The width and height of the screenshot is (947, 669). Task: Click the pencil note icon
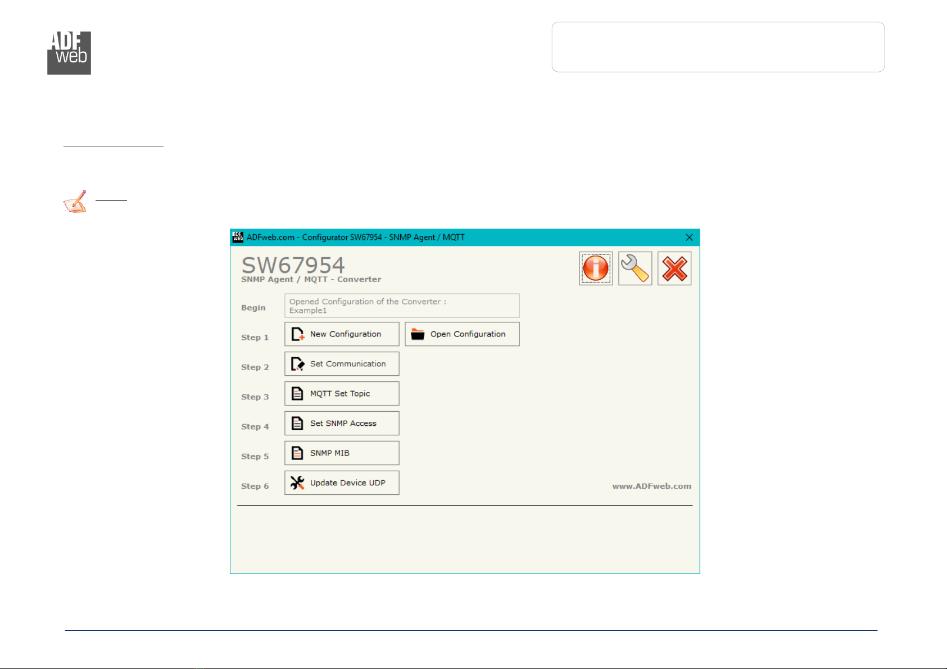tap(75, 202)
